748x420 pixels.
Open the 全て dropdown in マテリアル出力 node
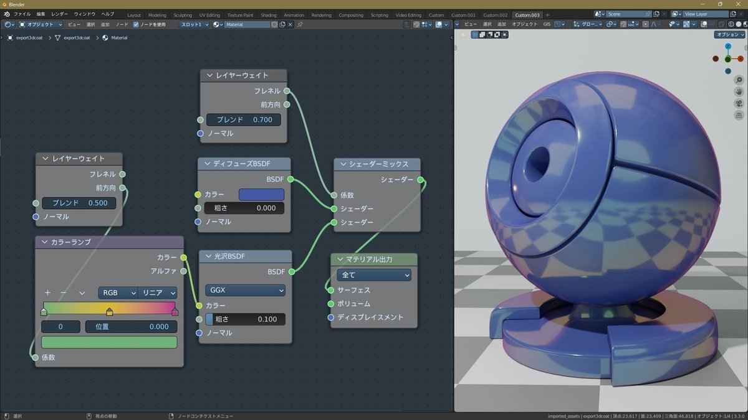pyautogui.click(x=373, y=274)
